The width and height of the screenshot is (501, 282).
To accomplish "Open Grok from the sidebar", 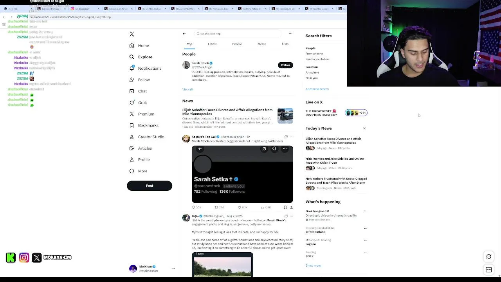I will pos(138,103).
